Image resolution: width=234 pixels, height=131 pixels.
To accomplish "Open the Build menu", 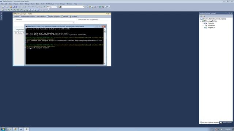I will [x=22, y=4].
